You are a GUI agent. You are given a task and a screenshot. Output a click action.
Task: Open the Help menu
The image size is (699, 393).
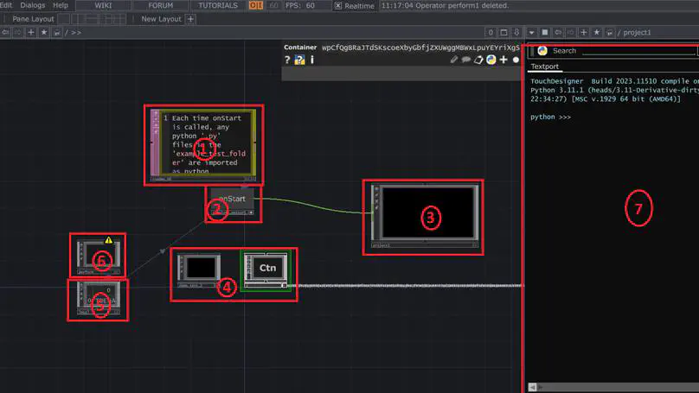(61, 5)
